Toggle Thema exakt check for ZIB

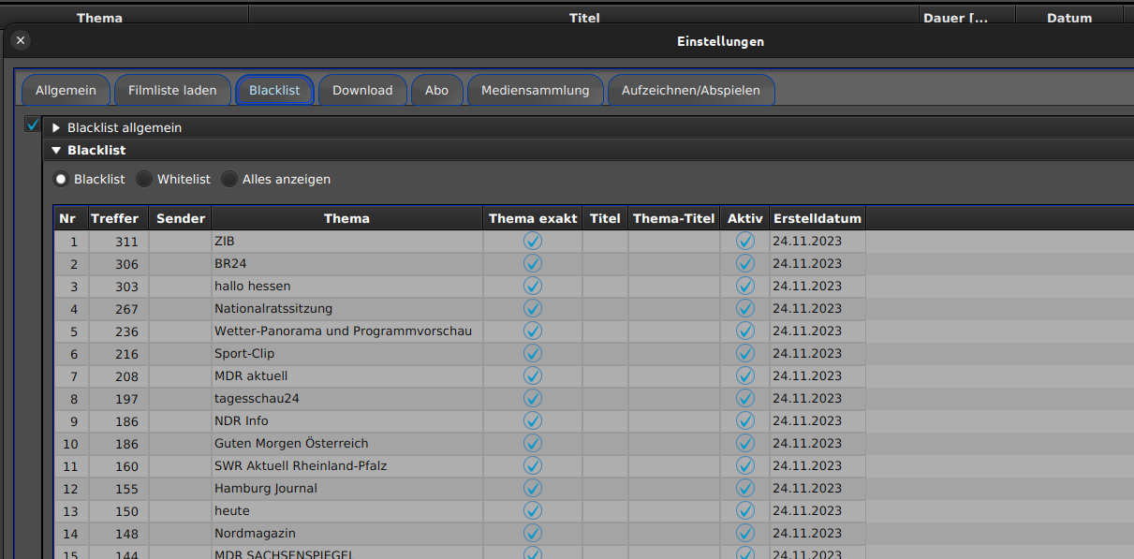533,241
